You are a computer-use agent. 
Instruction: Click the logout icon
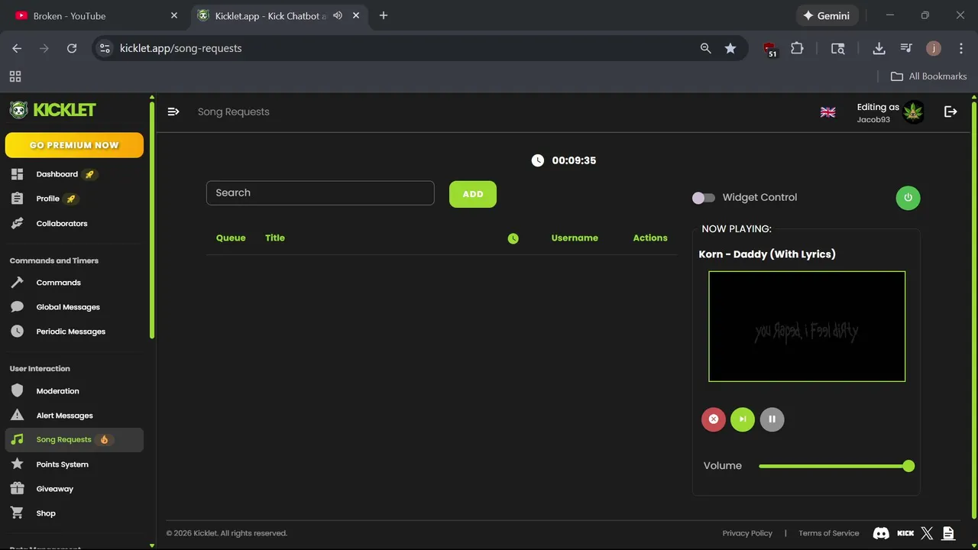[x=950, y=112]
